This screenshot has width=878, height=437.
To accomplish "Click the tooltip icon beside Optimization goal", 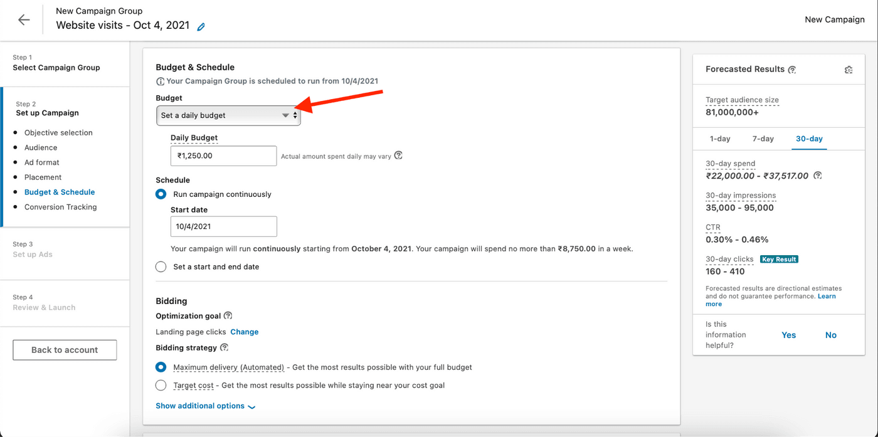I will pyautogui.click(x=227, y=315).
